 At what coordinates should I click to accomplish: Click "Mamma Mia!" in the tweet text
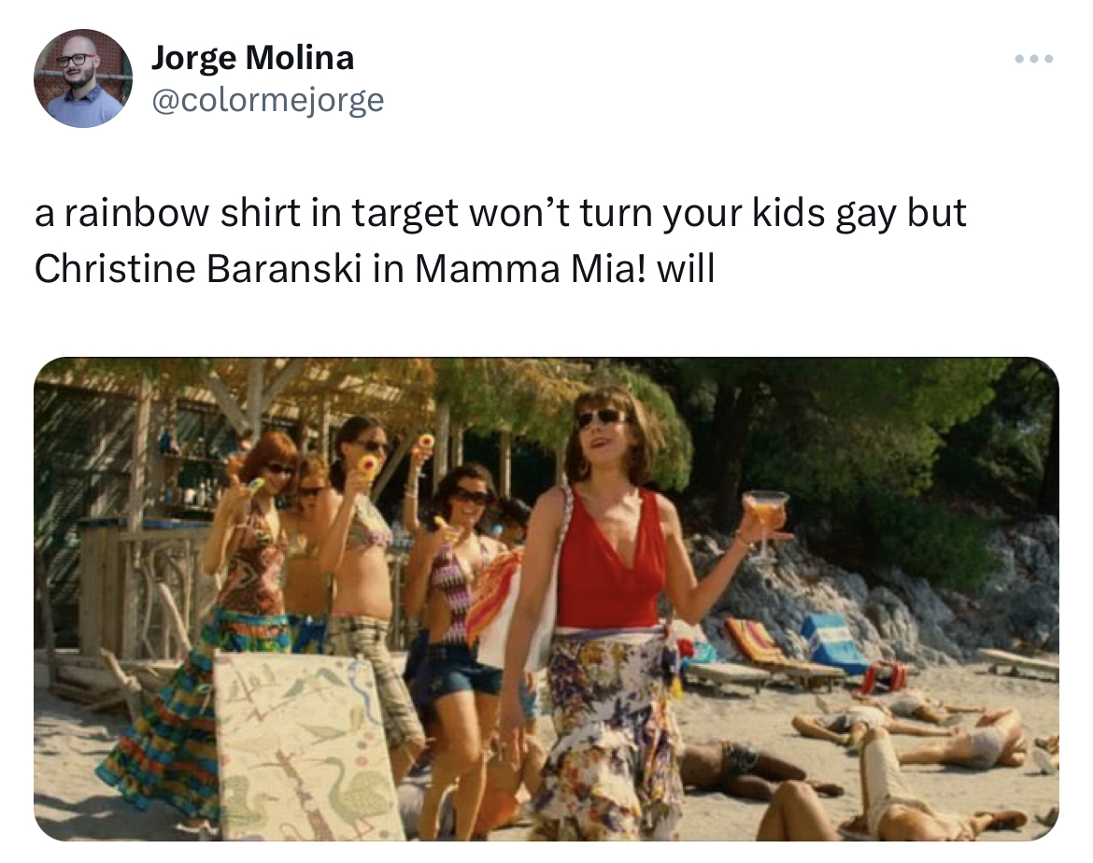[532, 268]
